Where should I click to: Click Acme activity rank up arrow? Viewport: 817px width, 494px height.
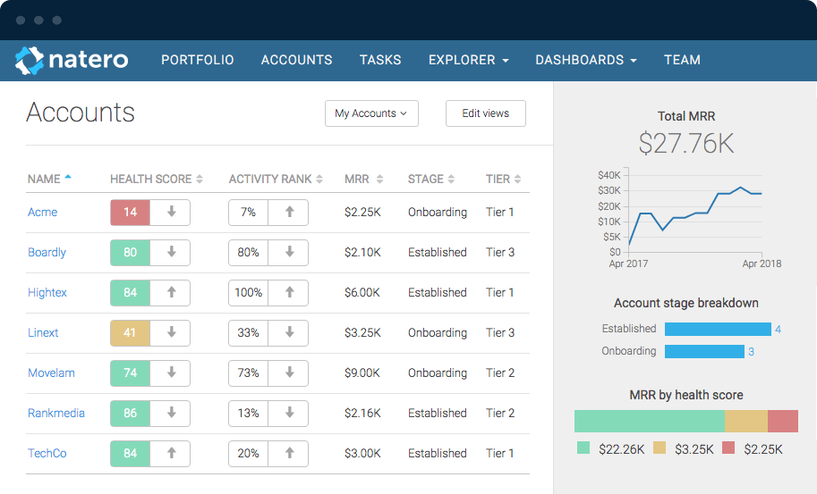289,212
